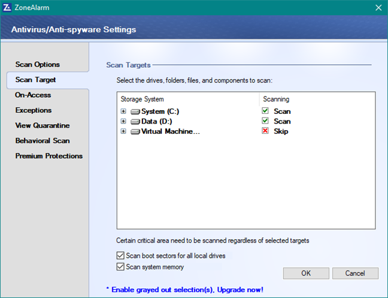
Task: Open the Behavioral Scan tab
Action: click(43, 141)
